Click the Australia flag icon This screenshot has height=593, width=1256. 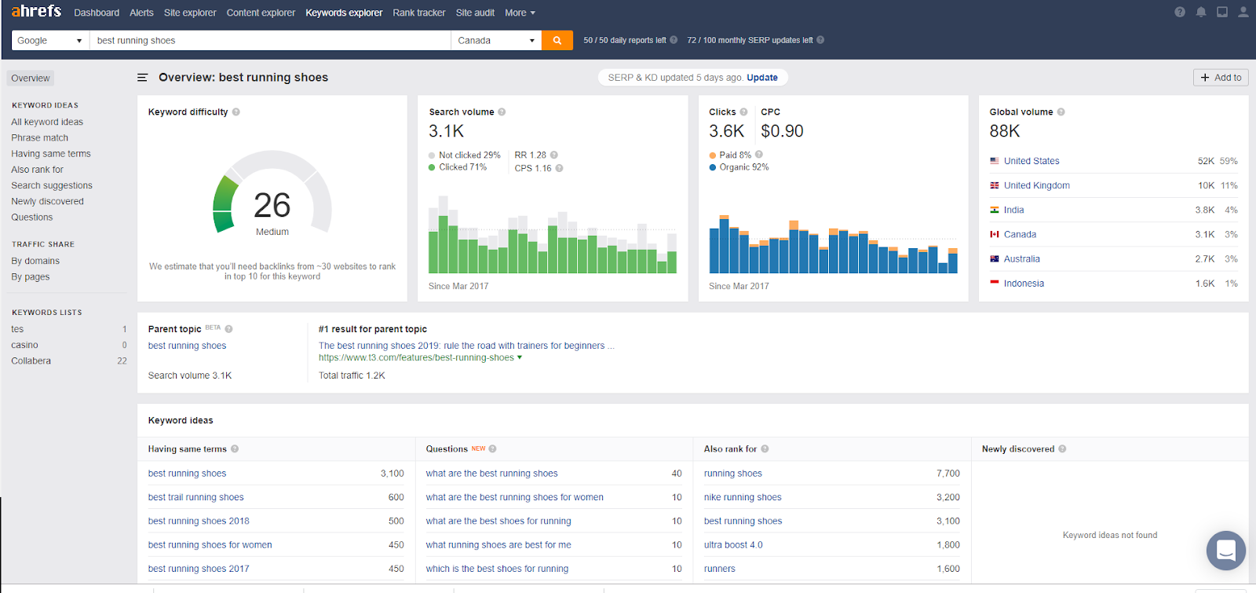click(x=995, y=259)
